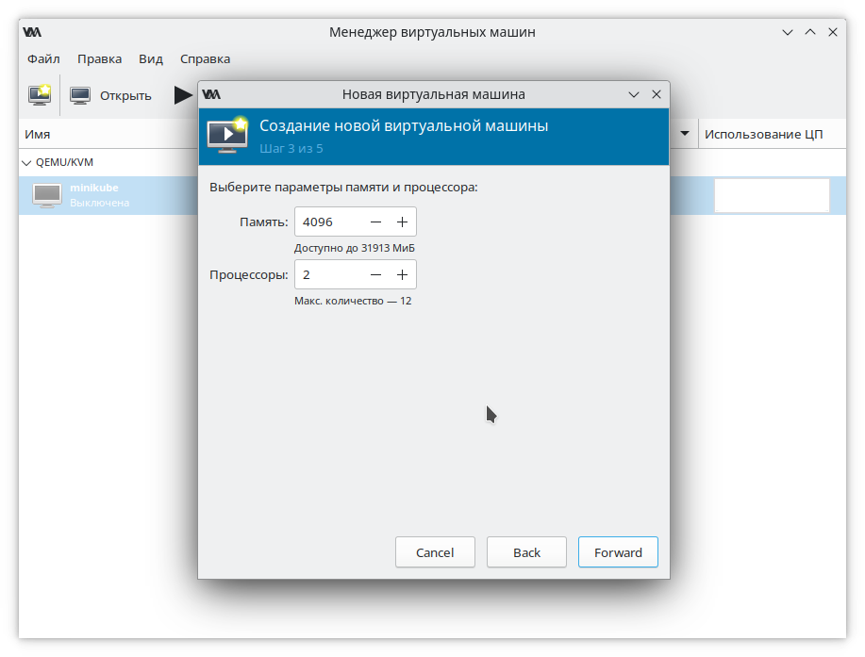Click the Forward button
The height and width of the screenshot is (657, 865).
pos(618,552)
